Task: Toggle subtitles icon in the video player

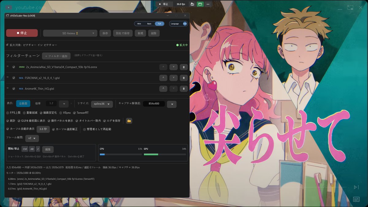Action: click(356, 199)
